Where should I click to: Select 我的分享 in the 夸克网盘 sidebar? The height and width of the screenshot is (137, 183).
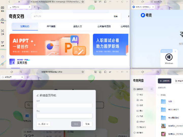pos(141,127)
